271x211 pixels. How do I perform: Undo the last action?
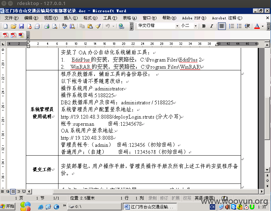pyautogui.click(x=108, y=26)
